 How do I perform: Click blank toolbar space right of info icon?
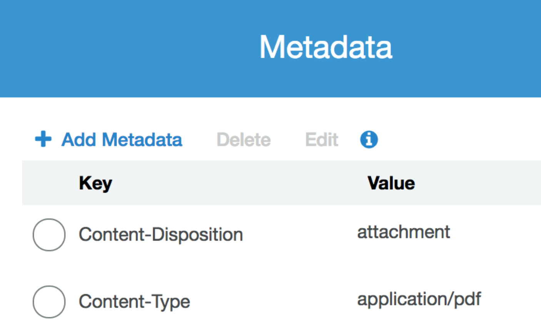coord(454,139)
